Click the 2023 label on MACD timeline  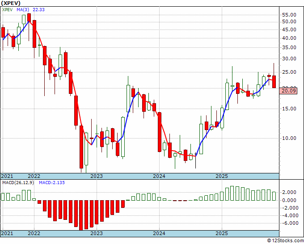97,233
